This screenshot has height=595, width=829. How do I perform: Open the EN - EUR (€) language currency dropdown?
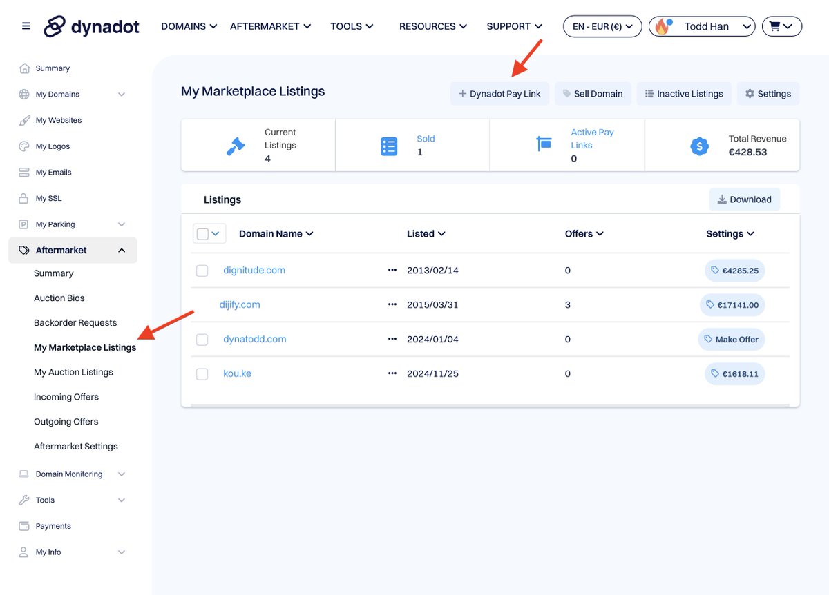click(603, 27)
